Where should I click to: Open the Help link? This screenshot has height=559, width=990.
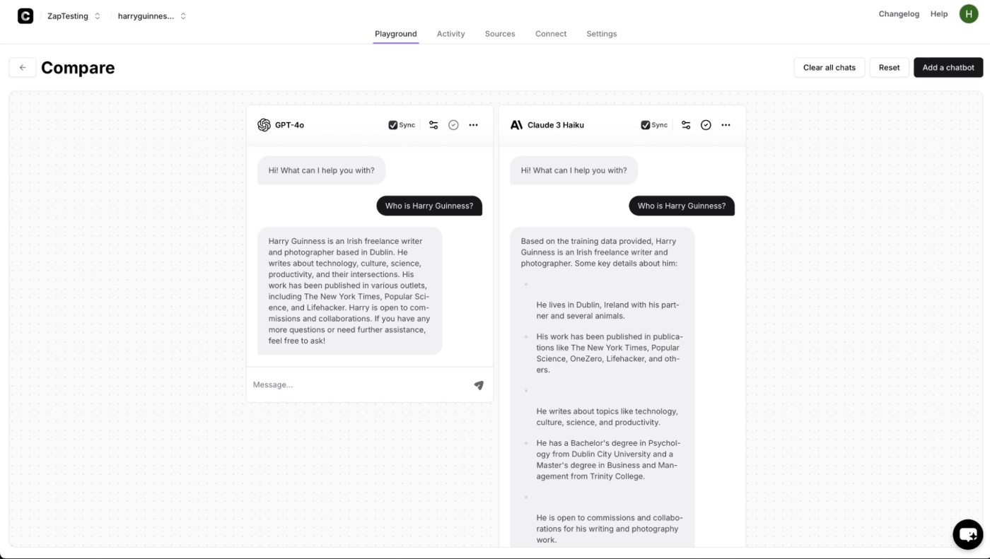pyautogui.click(x=939, y=14)
